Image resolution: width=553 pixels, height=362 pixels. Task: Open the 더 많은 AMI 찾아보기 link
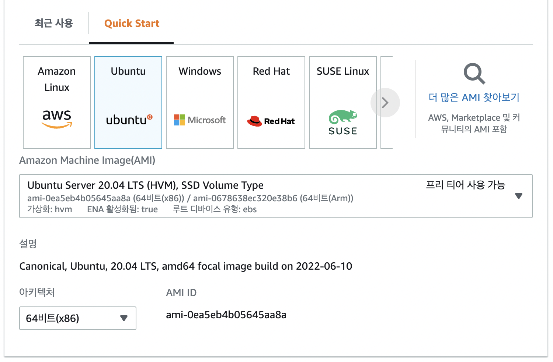click(x=474, y=97)
